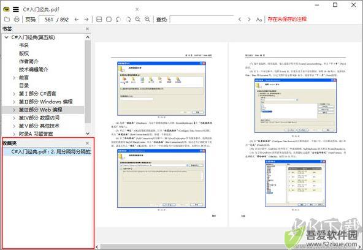Close the 书签 bookmarks panel
This screenshot has height=250, width=363.
[87, 29]
